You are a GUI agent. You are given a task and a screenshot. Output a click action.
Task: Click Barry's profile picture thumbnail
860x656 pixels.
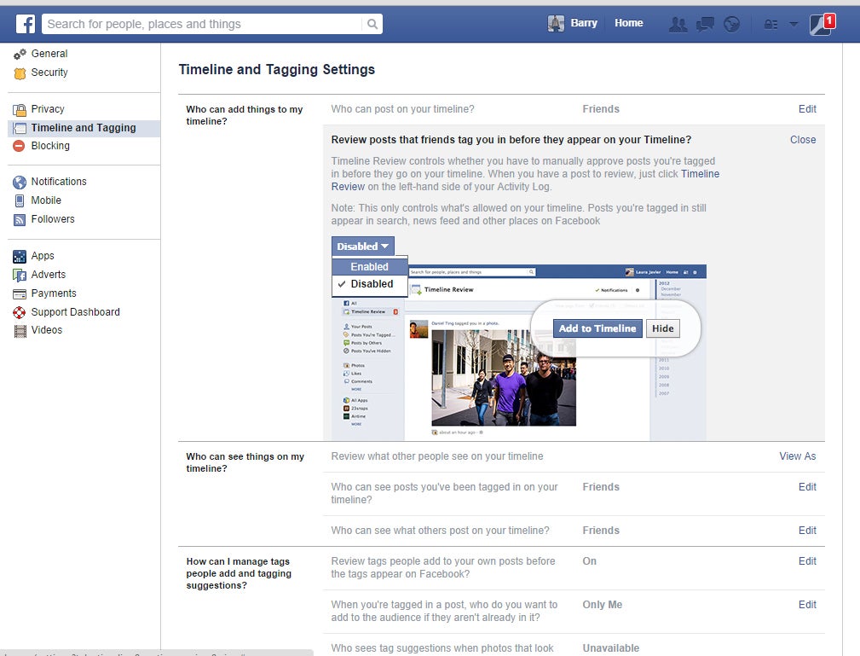tap(556, 24)
